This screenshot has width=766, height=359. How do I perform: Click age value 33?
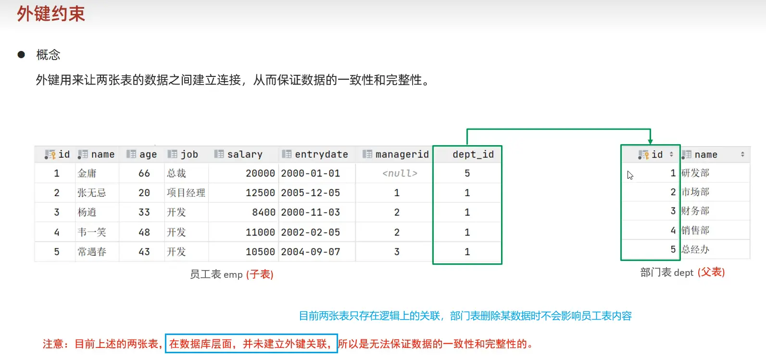(x=144, y=212)
